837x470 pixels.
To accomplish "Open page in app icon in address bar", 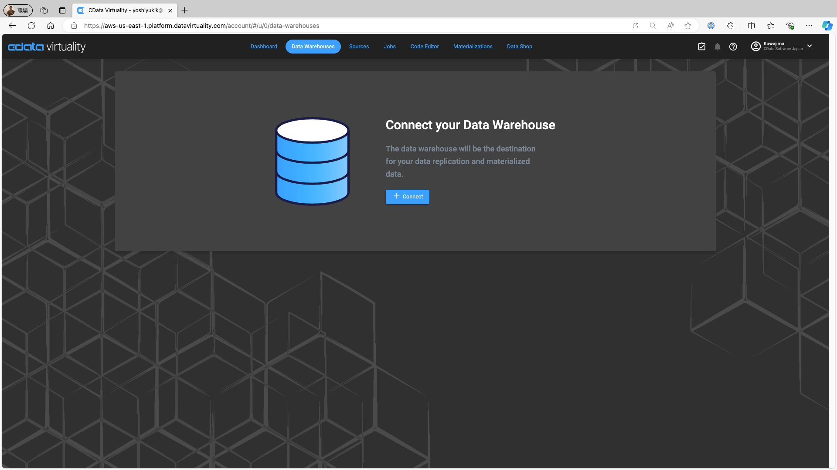I will point(636,26).
